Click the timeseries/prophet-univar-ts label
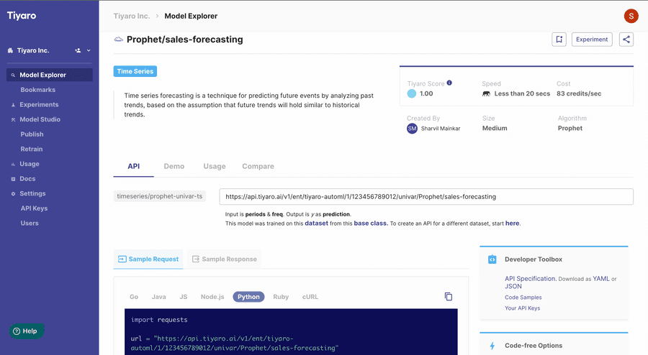The width and height of the screenshot is (648, 355). [160, 196]
